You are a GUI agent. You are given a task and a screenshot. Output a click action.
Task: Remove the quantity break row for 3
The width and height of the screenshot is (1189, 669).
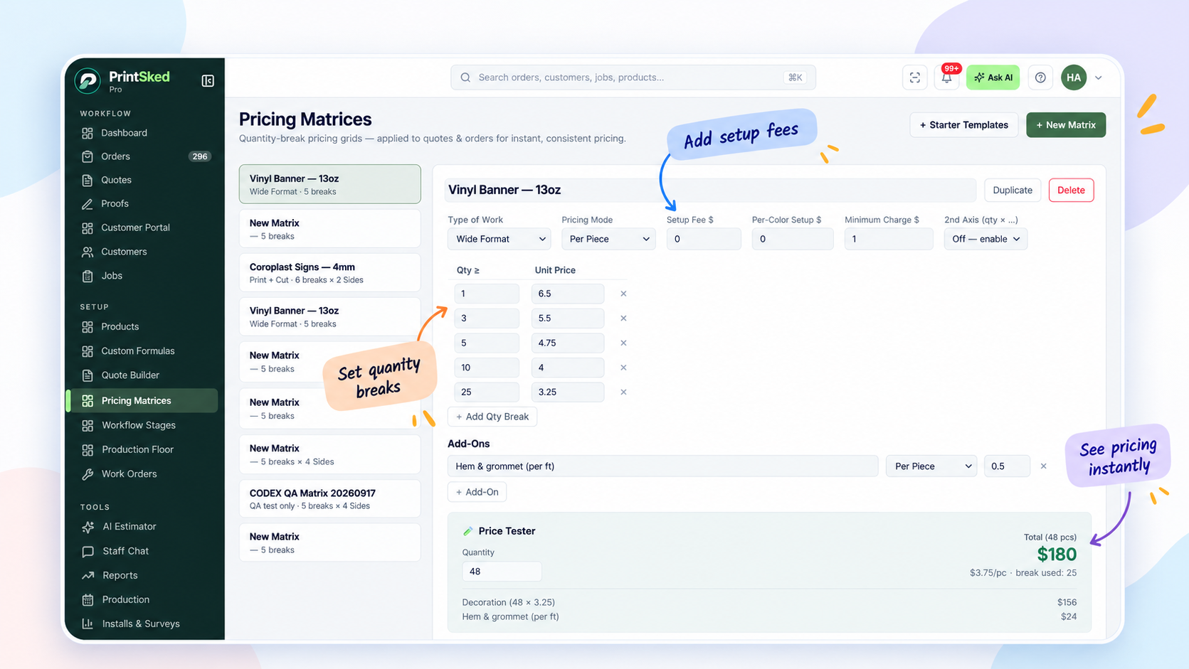[623, 319]
